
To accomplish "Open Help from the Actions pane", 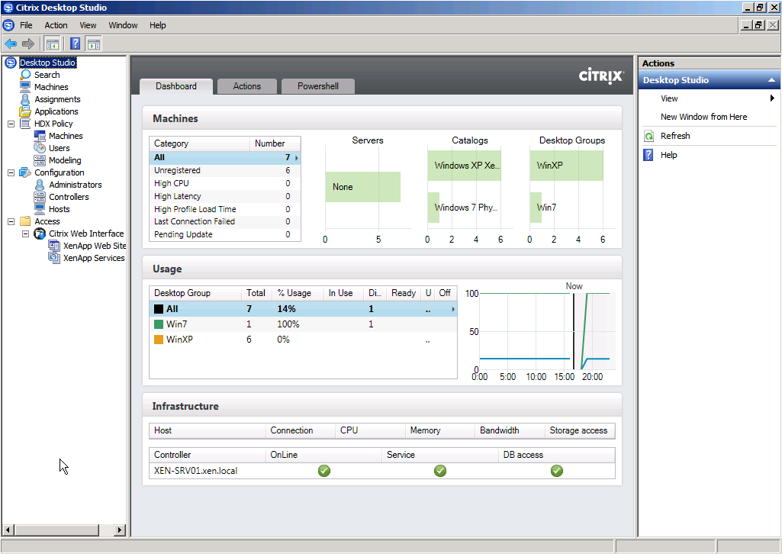I will pyautogui.click(x=669, y=155).
